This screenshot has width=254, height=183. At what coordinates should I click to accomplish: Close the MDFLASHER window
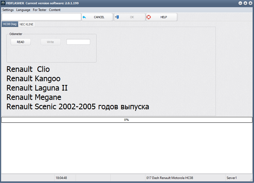coord(251,3)
